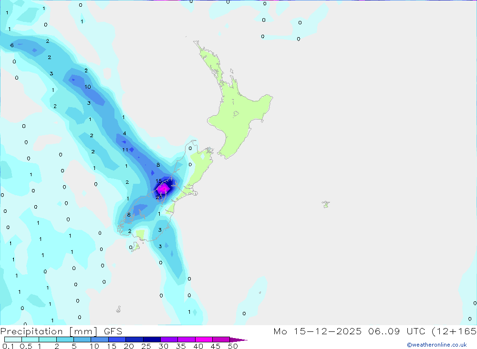Pick the 5–10 mm legend color swatch
The height and width of the screenshot is (349, 477).
tap(82, 339)
